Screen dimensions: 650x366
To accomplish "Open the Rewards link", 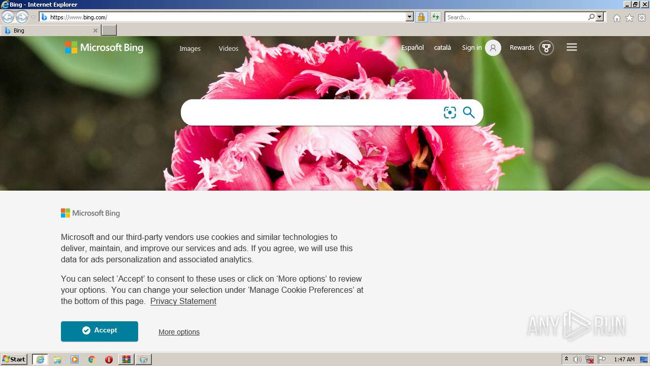I will 522,48.
